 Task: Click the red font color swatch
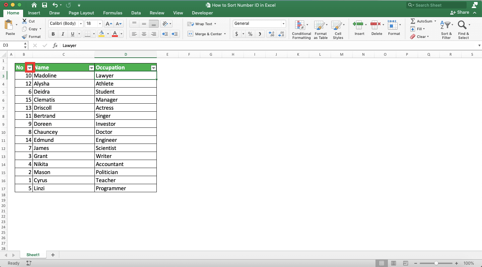(115, 34)
